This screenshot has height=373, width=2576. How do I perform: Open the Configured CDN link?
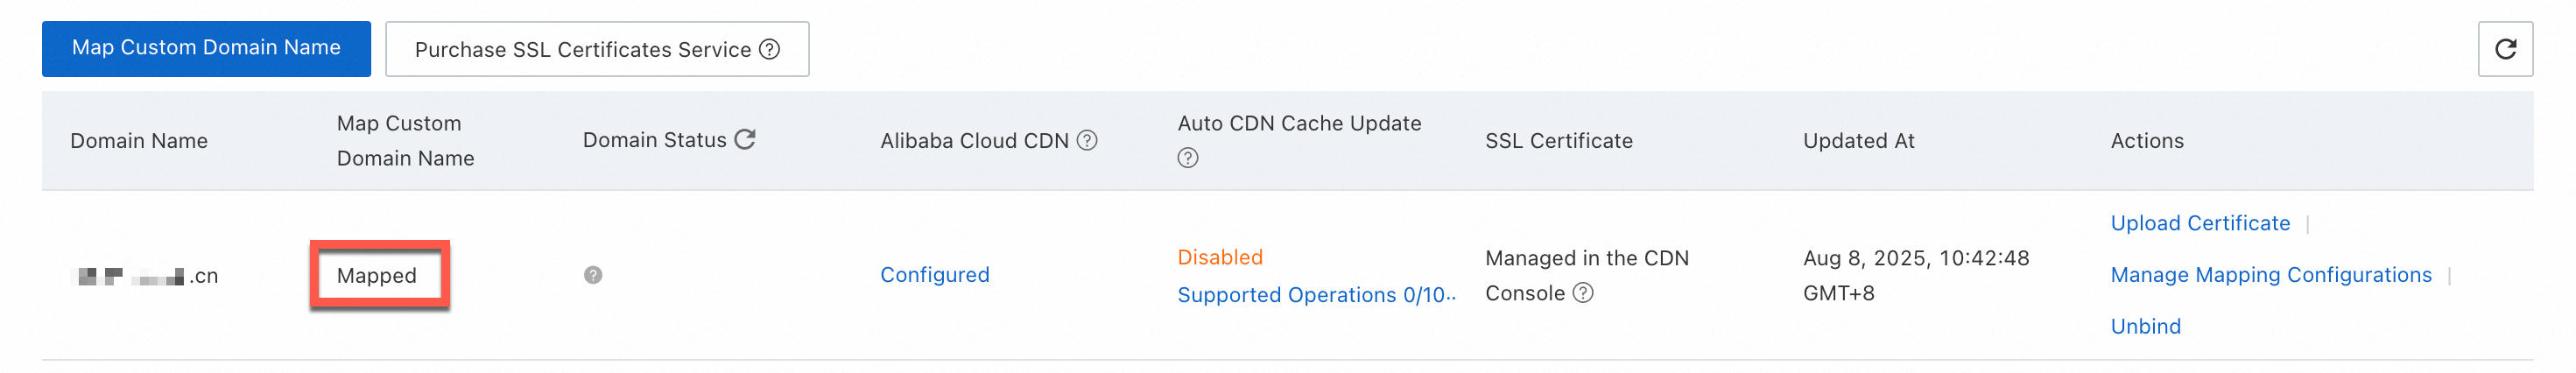934,275
